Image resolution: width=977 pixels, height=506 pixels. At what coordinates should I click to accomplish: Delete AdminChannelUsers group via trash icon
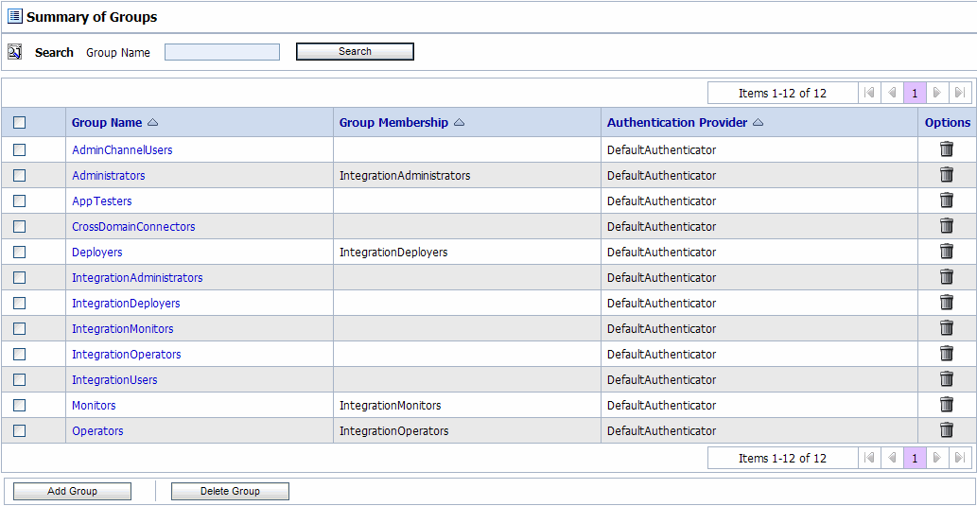click(x=947, y=149)
